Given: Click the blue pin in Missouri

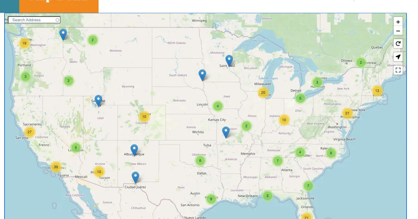Looking at the screenshot, I should (x=226, y=132).
